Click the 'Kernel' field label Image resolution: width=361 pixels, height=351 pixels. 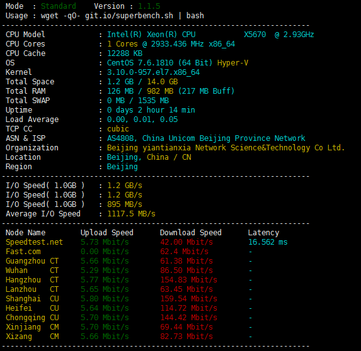coord(19,72)
